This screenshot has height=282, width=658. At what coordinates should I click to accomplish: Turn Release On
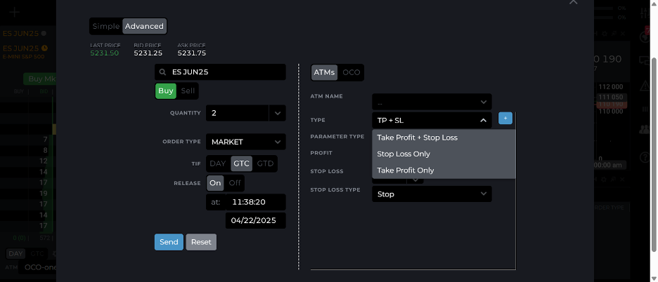215,183
